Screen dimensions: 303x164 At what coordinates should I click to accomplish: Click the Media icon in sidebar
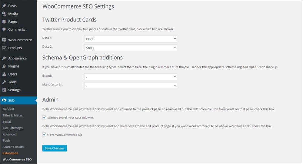tap(4, 14)
